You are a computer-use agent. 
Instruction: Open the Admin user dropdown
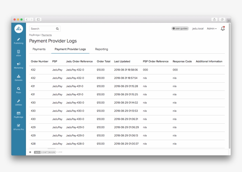[212, 29]
